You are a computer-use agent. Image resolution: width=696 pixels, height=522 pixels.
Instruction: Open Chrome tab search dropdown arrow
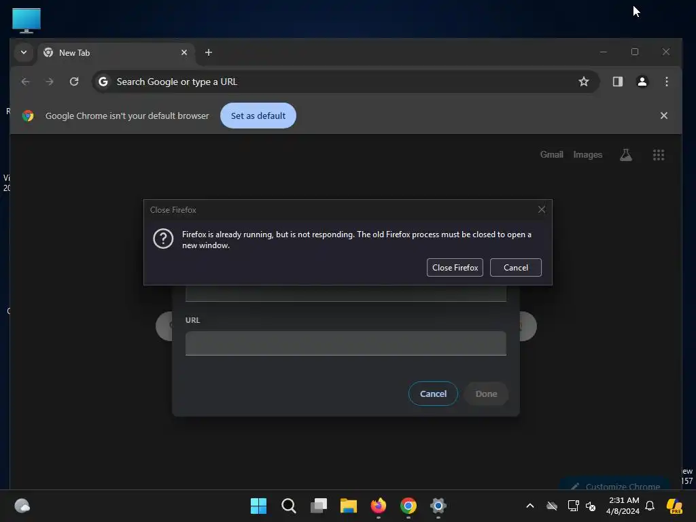pos(24,52)
